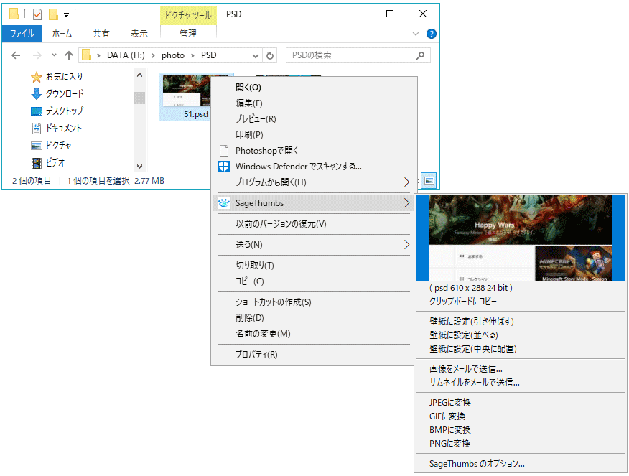629x476 pixels.
Task: Open the blue help question mark icon
Action: [x=432, y=34]
